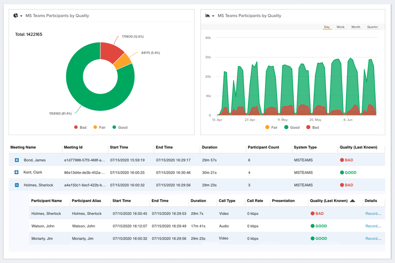Switch the chart to Day view
395x263 pixels.
[327, 27]
